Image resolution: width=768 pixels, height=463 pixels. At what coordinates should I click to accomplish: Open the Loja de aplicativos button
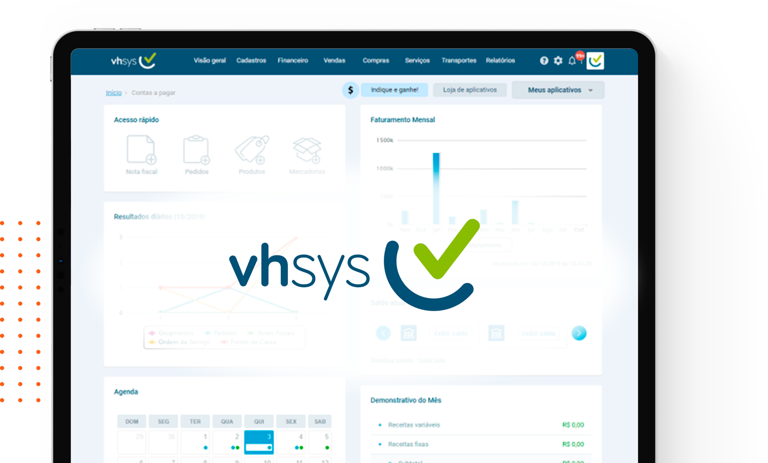(470, 90)
